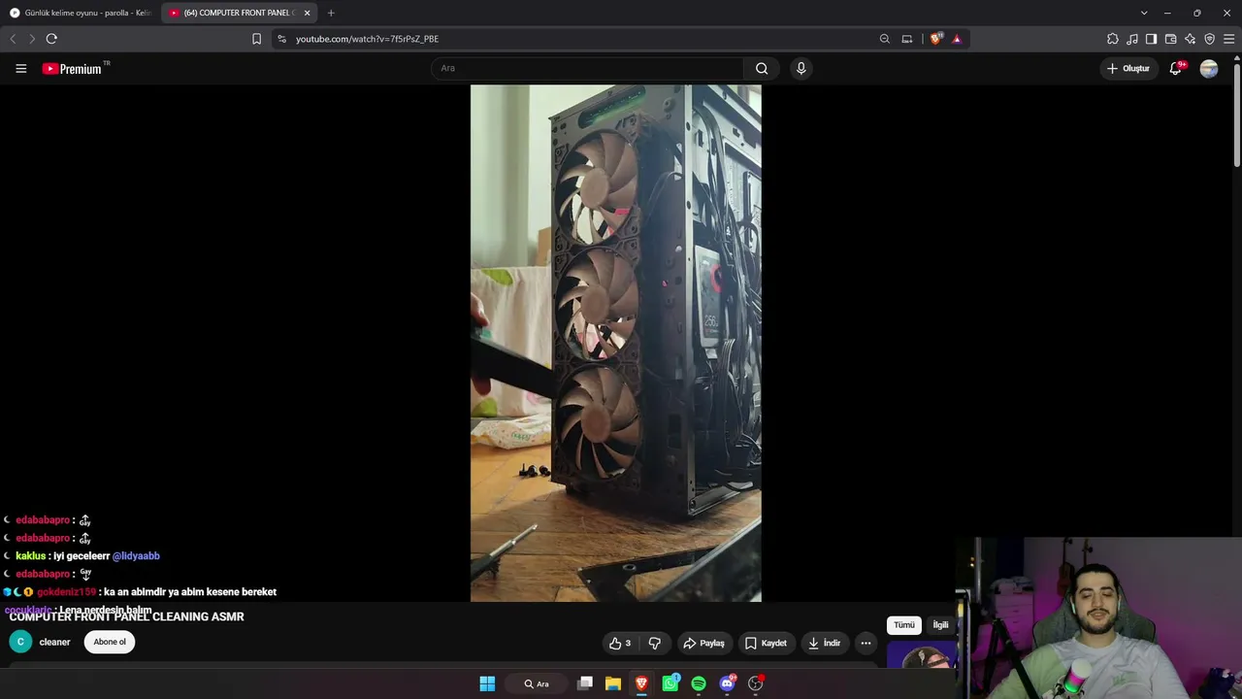
Task: Open Task View on the taskbar
Action: 585,683
